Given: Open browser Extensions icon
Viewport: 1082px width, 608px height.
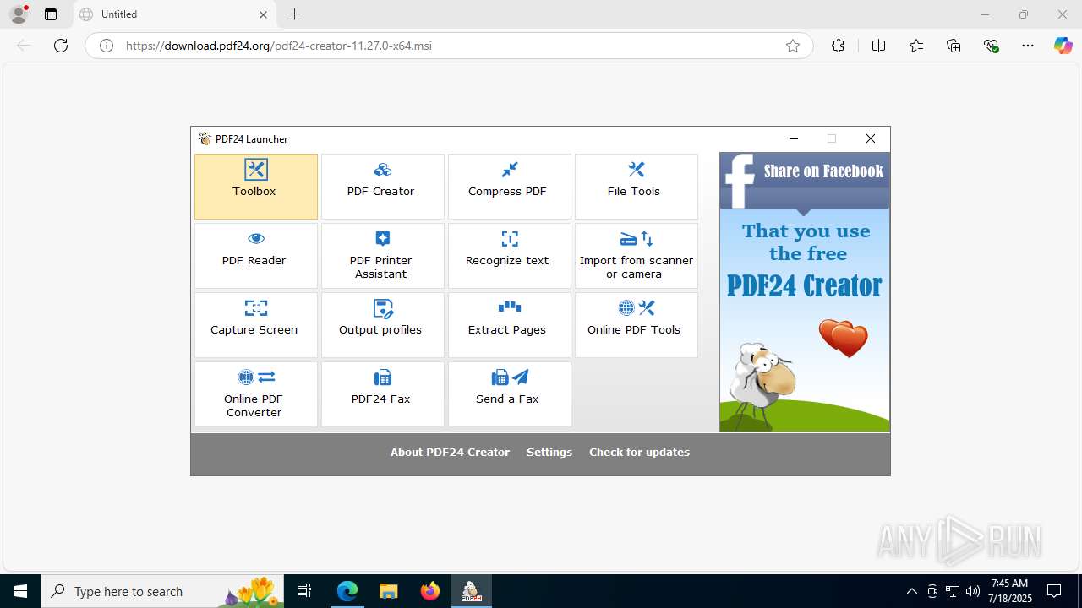Looking at the screenshot, I should 838,46.
